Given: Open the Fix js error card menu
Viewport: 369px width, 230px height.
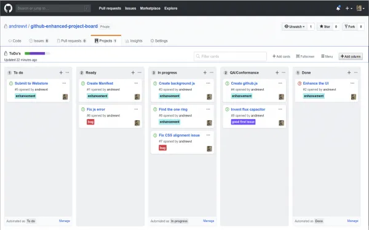Looking at the screenshot, I should pos(137,109).
